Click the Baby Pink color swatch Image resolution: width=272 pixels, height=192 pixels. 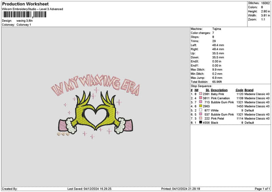point(200,94)
